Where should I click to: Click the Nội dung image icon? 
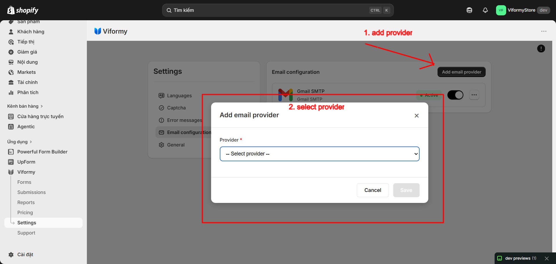point(11,62)
